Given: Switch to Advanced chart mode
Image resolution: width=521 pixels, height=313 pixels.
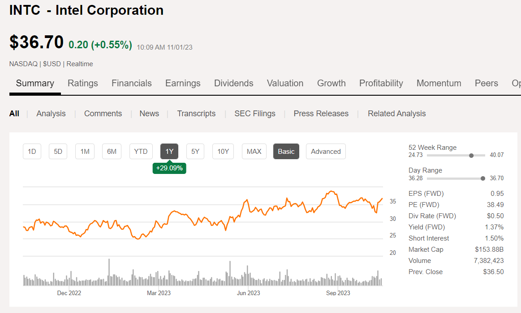Looking at the screenshot, I should (x=326, y=152).
